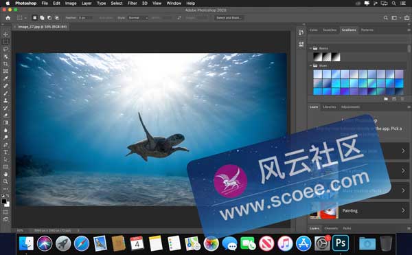Reset to default foreground and background colors

coord(3,196)
